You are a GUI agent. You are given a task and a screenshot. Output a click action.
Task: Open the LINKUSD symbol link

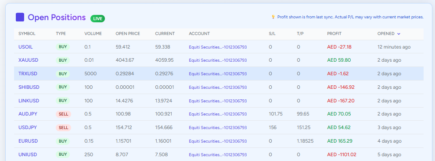click(29, 101)
